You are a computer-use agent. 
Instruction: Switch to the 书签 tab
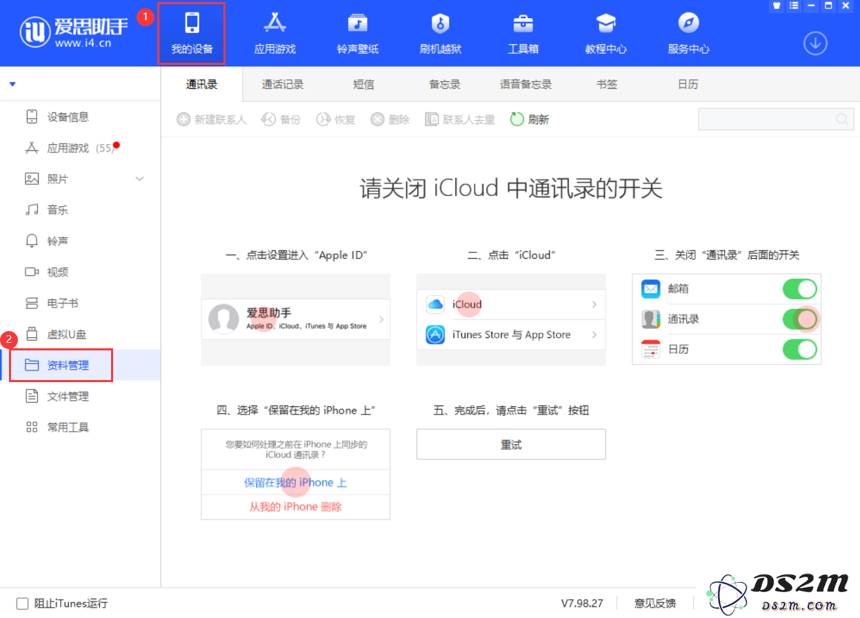(607, 84)
